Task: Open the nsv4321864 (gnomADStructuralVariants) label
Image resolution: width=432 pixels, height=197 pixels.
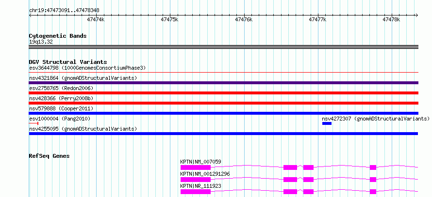Action: [83, 78]
